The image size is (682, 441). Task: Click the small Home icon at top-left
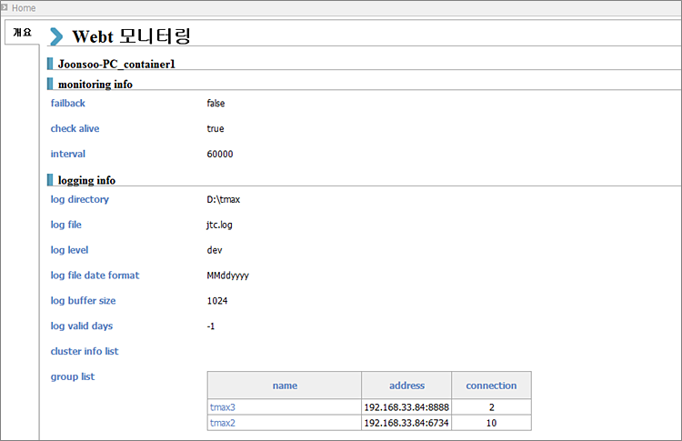click(5, 7)
